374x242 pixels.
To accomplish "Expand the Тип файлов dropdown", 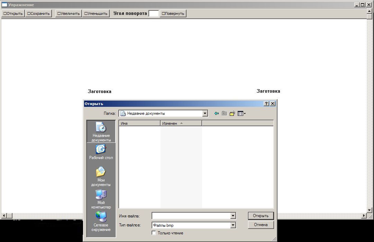I will pyautogui.click(x=233, y=225).
